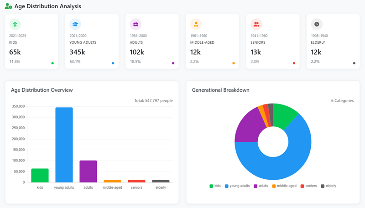Click the Elderly clock icon

[x=317, y=24]
